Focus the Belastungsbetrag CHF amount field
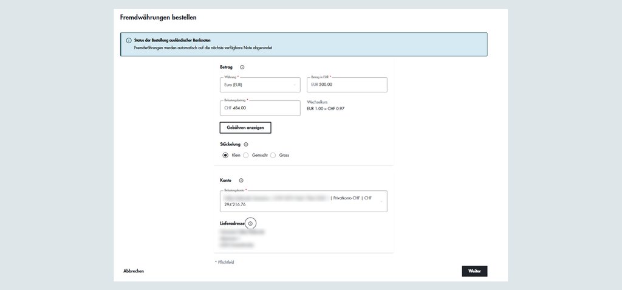622x290 pixels. click(260, 108)
